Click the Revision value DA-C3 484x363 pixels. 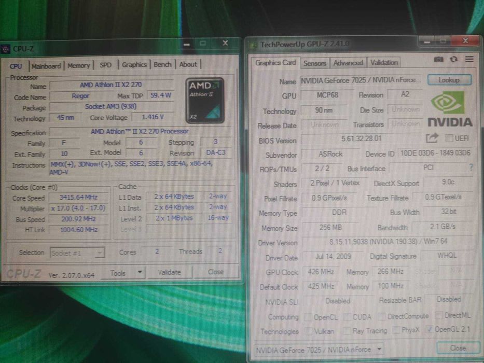tap(216, 152)
